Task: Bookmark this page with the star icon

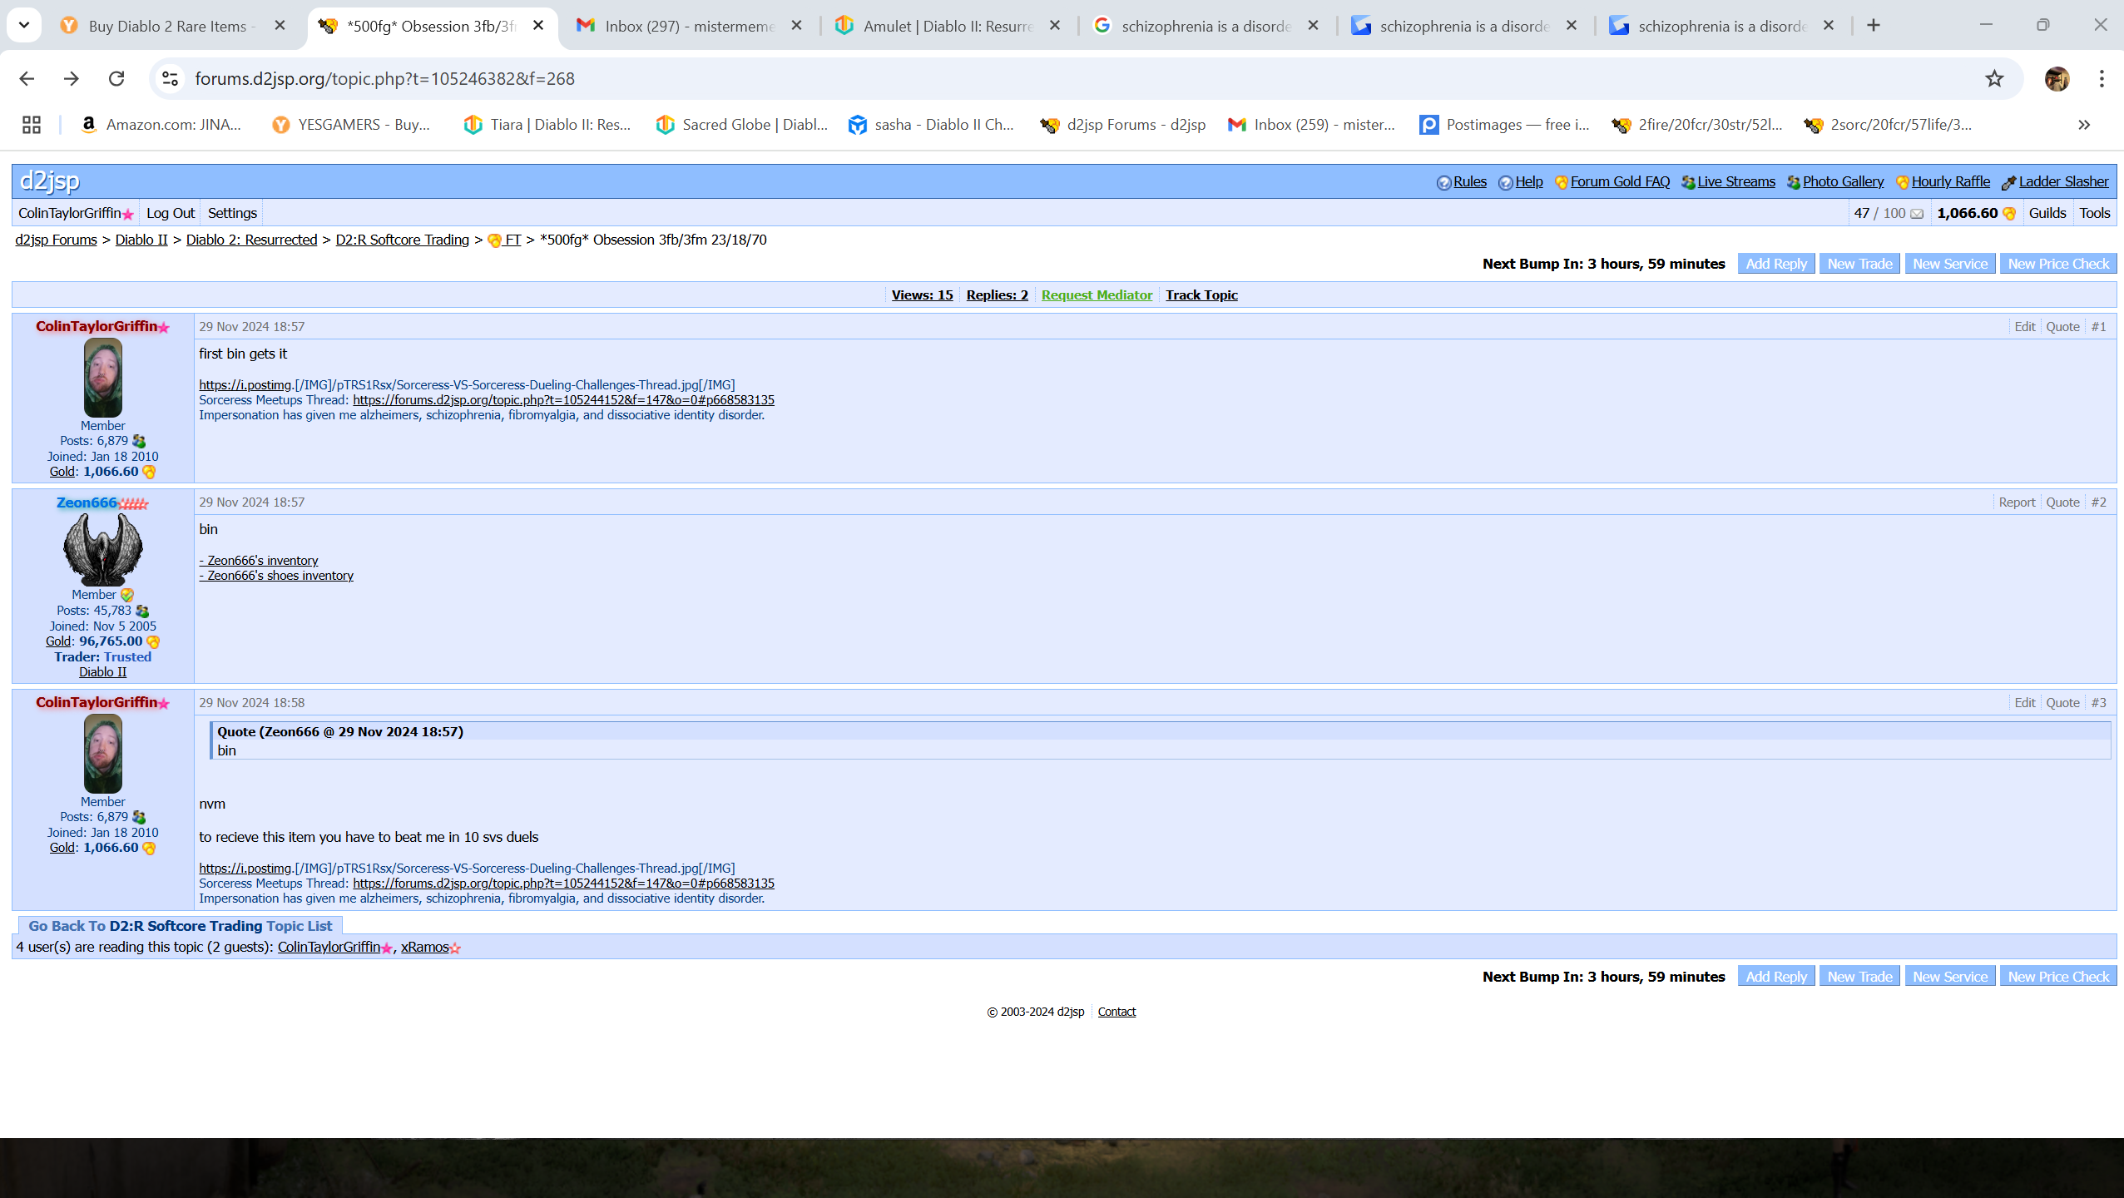Action: pyautogui.click(x=1994, y=78)
